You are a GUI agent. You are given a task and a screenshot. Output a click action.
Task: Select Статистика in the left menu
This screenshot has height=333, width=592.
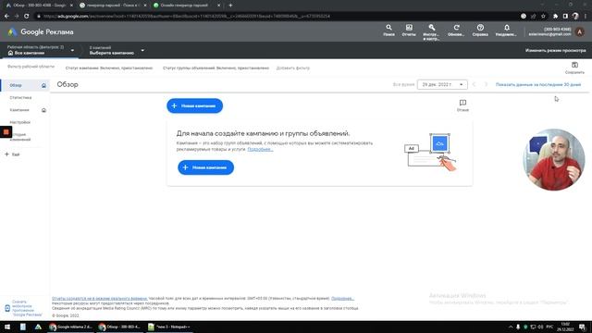tap(20, 98)
